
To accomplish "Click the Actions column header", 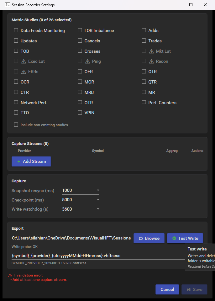I will 197,151.
